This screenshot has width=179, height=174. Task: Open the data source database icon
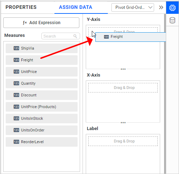pos(172,20)
